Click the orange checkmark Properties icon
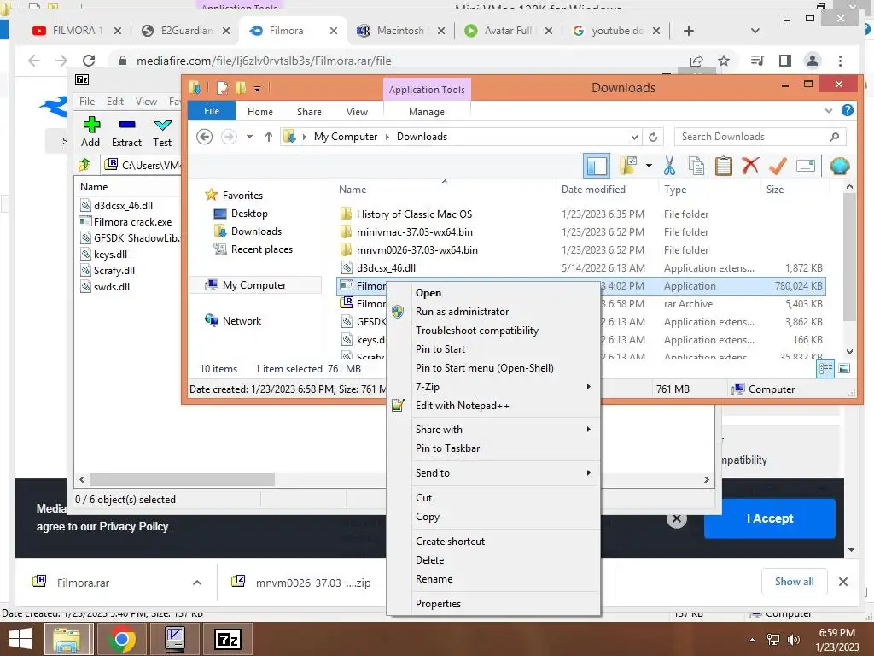Screen dimensions: 874x656 click(x=778, y=166)
